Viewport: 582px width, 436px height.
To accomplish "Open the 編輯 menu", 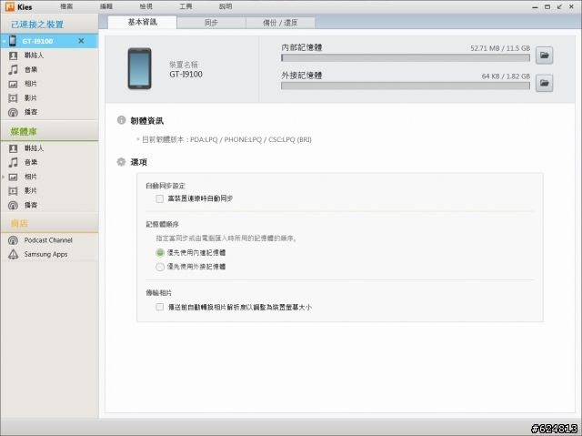I will [106, 6].
